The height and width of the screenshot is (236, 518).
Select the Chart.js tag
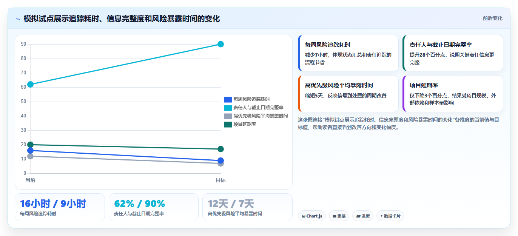pos(311,216)
